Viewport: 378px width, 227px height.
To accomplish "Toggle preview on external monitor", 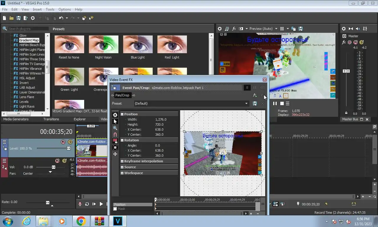I will pos(227,29).
